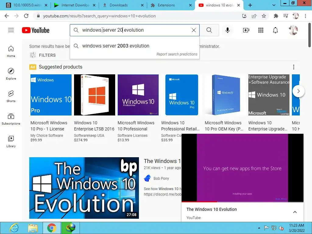312x234 pixels.
Task: Open the Chrome three-dot menu
Action: pos(305,16)
